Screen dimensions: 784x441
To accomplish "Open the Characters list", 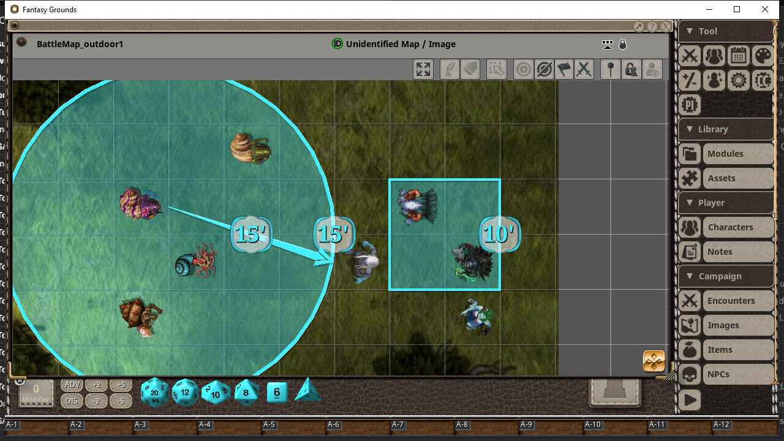I will 738,227.
